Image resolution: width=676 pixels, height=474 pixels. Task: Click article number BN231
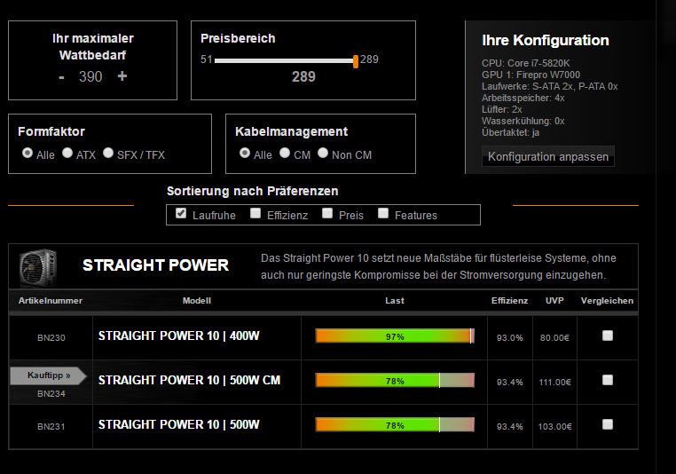click(51, 427)
